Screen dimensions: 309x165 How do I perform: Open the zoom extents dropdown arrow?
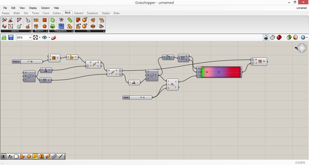(x=39, y=37)
